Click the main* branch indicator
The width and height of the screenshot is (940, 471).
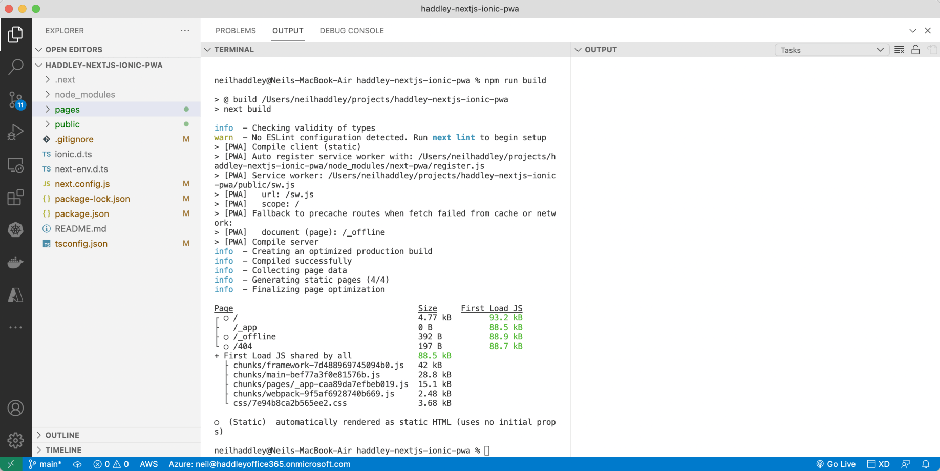click(x=45, y=464)
